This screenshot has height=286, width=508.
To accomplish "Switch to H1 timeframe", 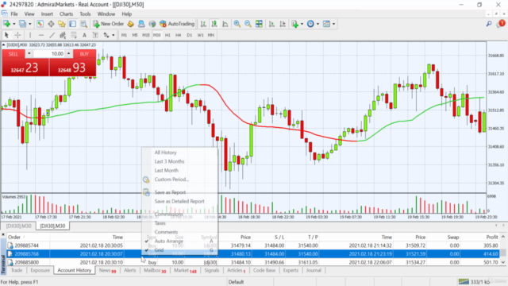I will coord(167,35).
